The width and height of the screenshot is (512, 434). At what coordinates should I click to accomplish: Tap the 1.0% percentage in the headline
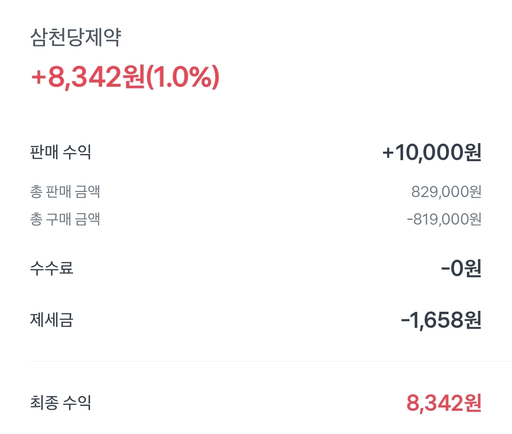coord(183,77)
